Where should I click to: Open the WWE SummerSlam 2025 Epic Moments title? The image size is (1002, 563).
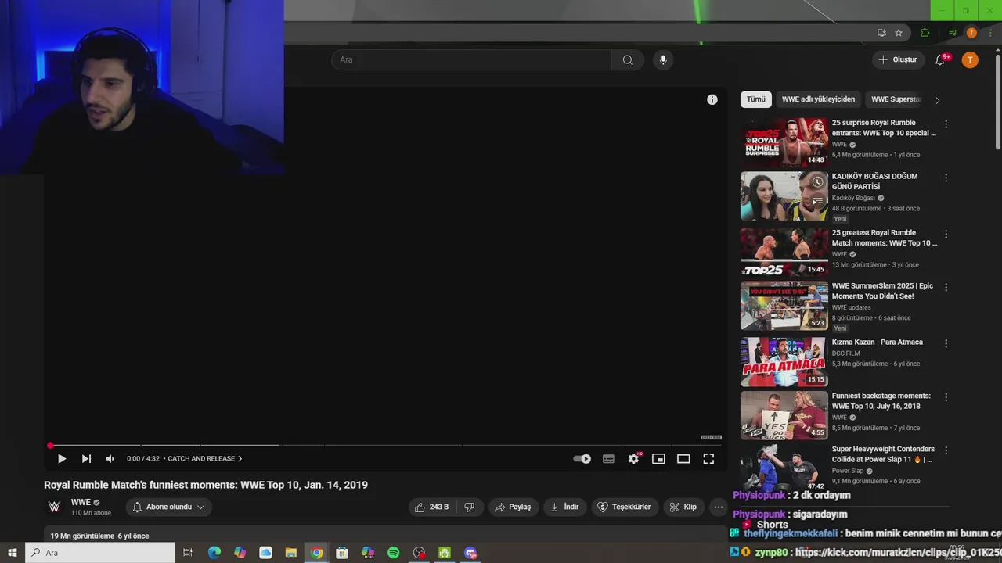click(883, 291)
